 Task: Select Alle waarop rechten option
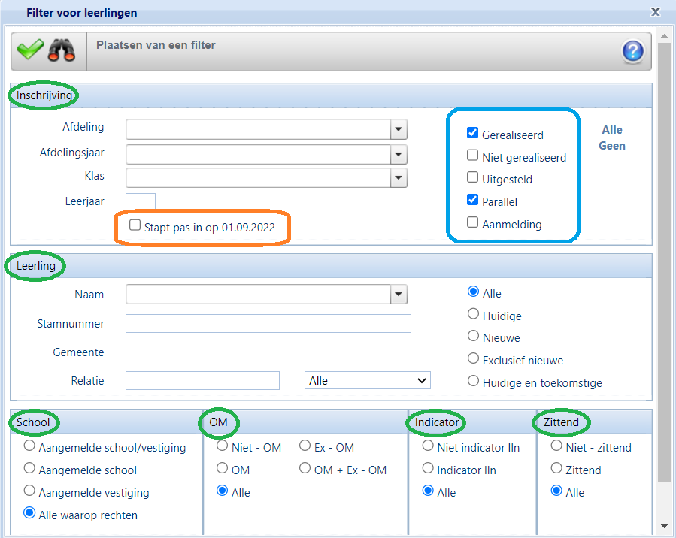pyautogui.click(x=29, y=512)
